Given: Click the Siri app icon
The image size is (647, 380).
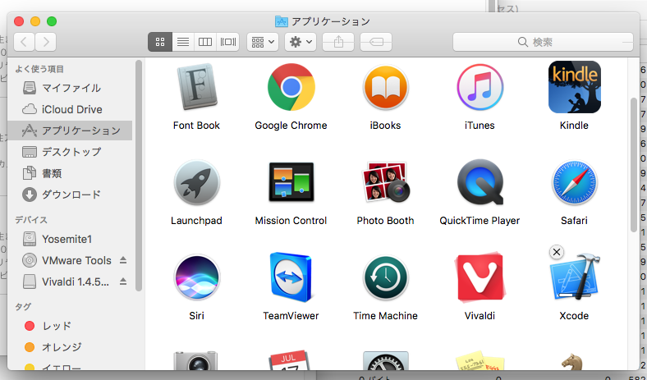Looking at the screenshot, I should pos(196,277).
